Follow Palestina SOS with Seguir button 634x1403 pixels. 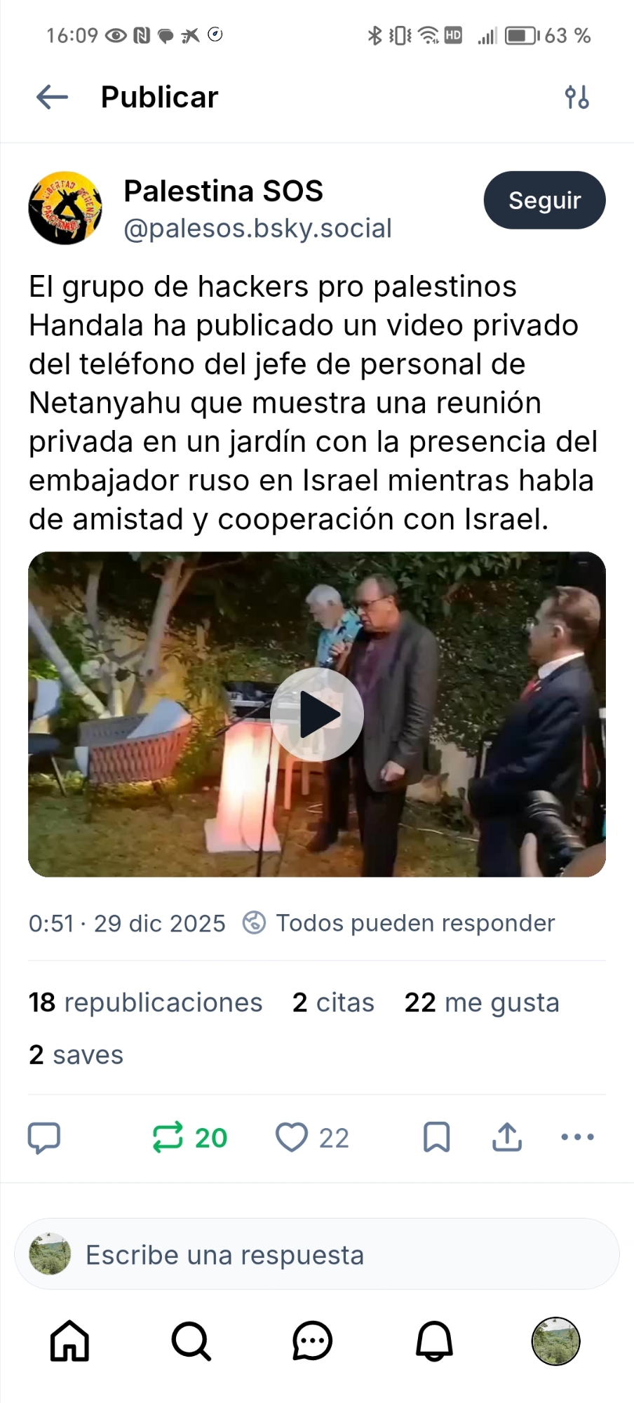[x=544, y=200]
